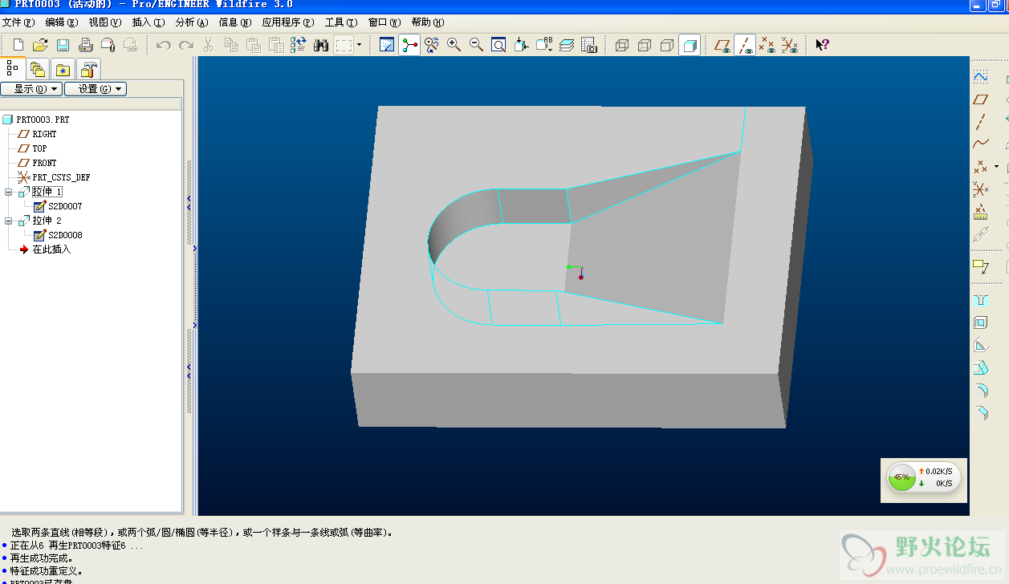Toggle datum points display
The width and height of the screenshot is (1009, 584).
coord(768,45)
